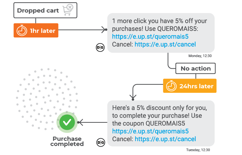Open the Cancel link in first message
242x155 pixels.
coord(165,44)
